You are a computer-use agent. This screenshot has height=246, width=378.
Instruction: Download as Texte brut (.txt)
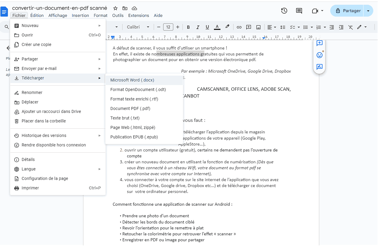point(144,118)
